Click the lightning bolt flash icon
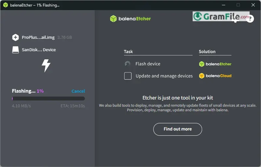This screenshot has width=261, height=167. pyautogui.click(x=46, y=66)
